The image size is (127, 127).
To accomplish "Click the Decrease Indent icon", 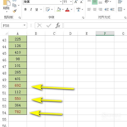I will point(107,9).
